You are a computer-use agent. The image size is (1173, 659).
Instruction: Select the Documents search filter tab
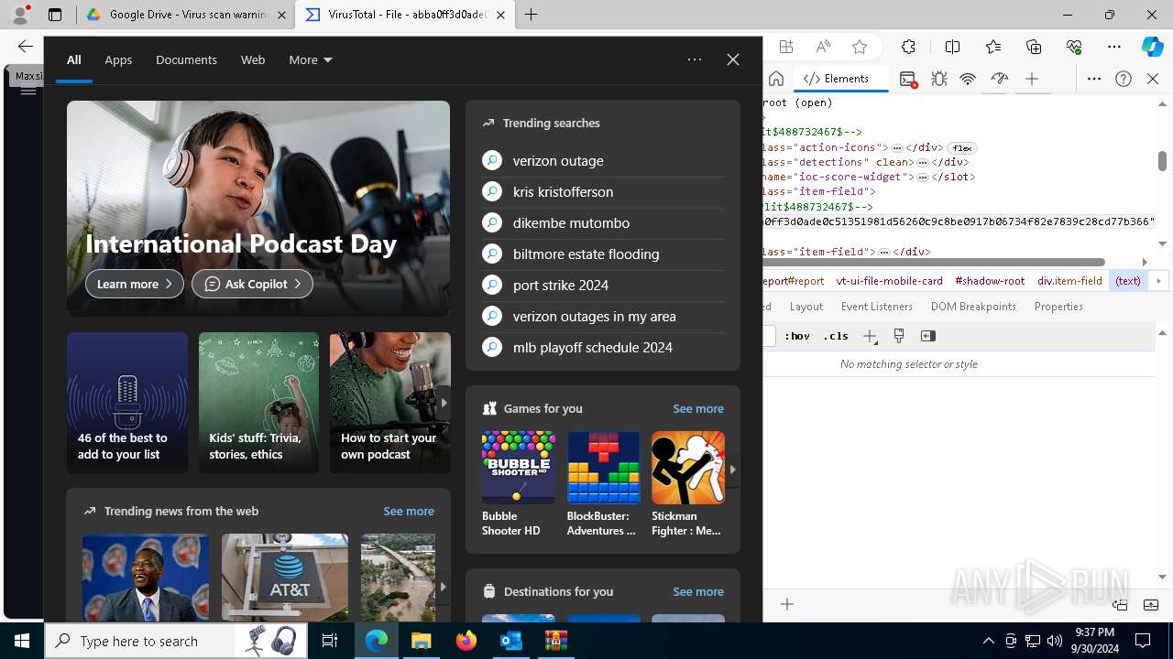[186, 59]
